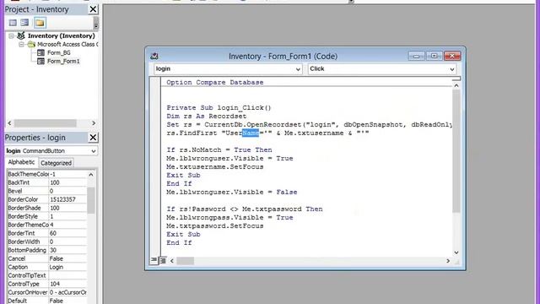Close the Properties - login panel
540x304 pixels.
click(x=93, y=138)
